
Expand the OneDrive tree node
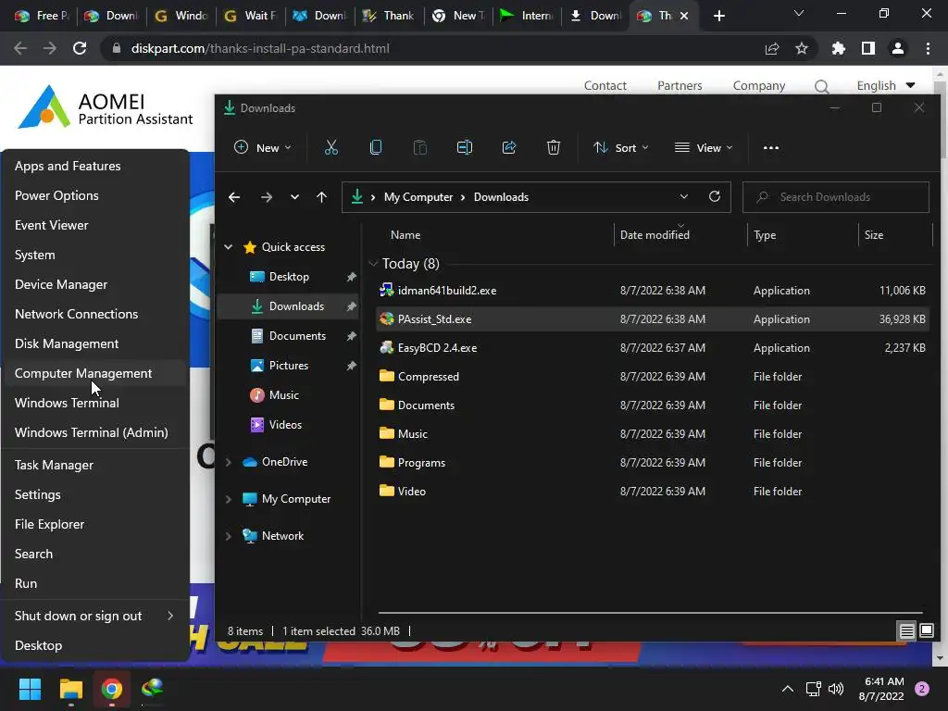click(229, 462)
